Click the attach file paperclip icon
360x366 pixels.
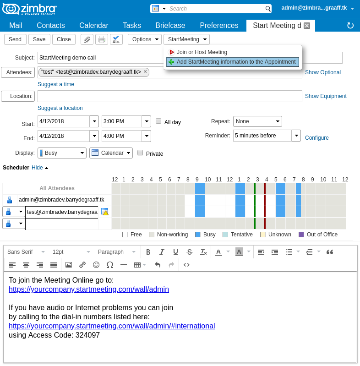(87, 39)
